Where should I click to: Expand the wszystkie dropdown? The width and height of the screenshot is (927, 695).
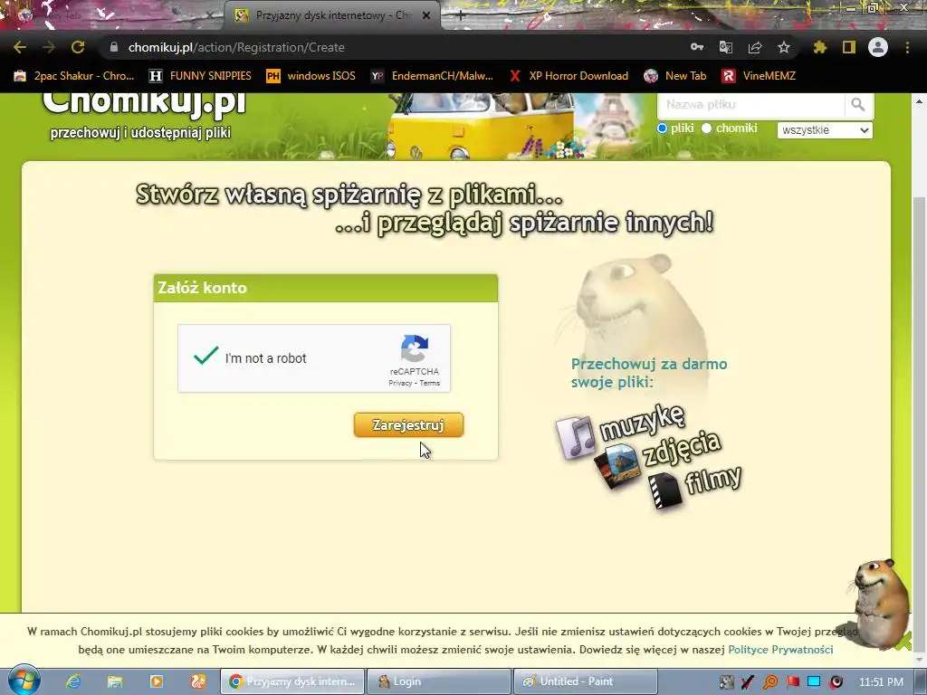(825, 130)
